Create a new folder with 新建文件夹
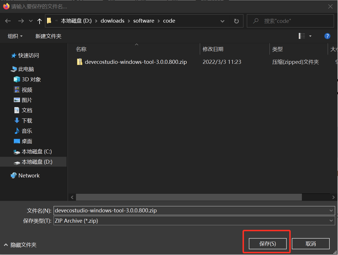338x255 pixels. (48, 36)
